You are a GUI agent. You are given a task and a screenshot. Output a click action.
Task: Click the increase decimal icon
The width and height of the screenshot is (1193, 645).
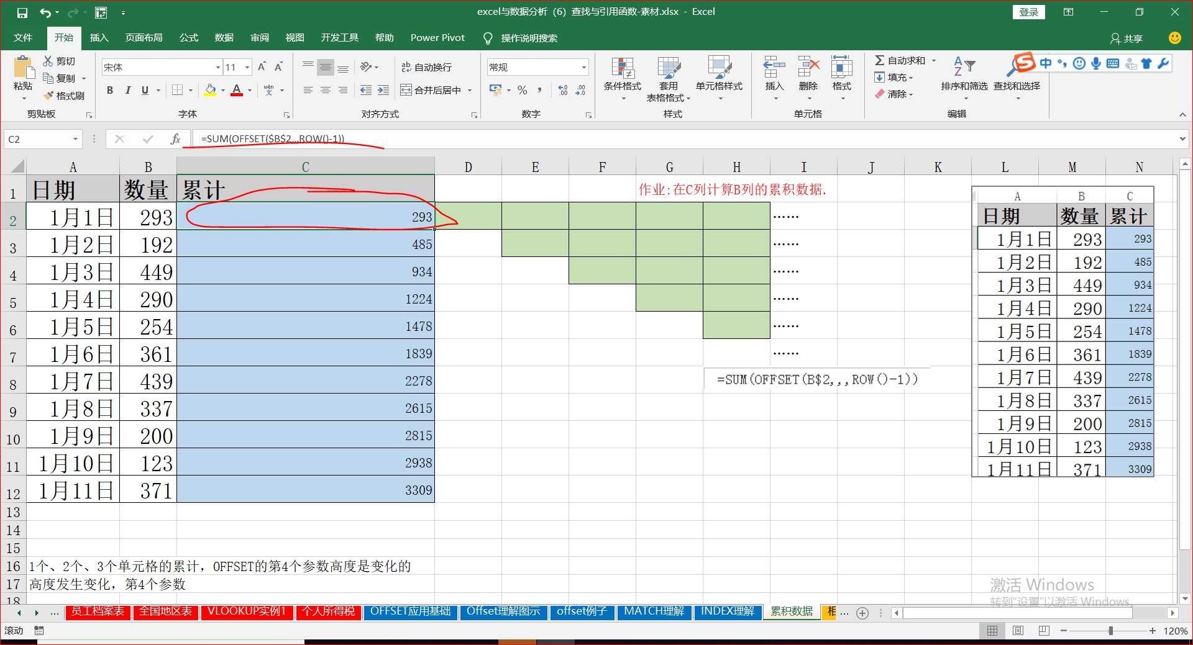coord(563,91)
